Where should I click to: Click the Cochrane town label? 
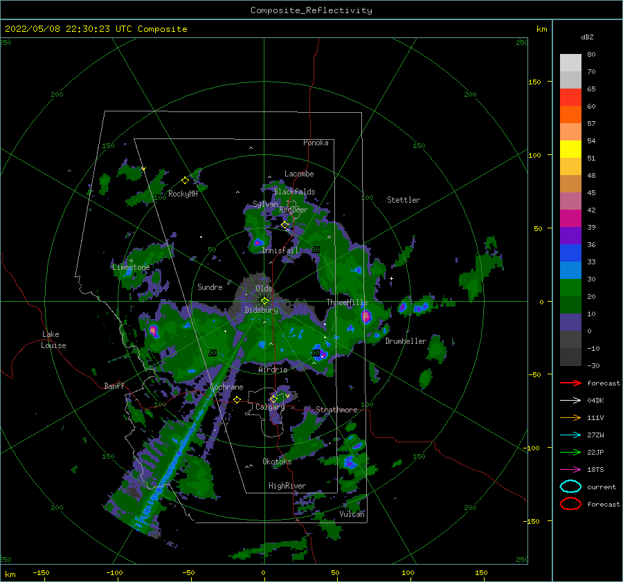(x=226, y=387)
